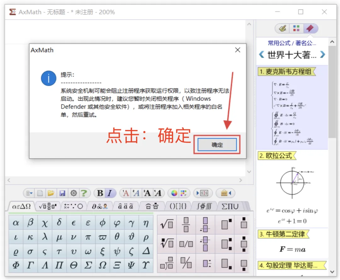Insert the alpha α symbol
The width and height of the screenshot is (340, 280).
click(16, 223)
